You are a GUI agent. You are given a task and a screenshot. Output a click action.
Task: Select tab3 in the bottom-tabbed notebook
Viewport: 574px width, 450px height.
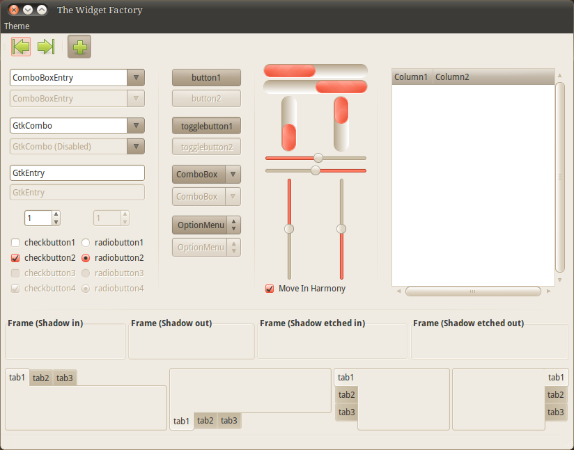tap(229, 420)
